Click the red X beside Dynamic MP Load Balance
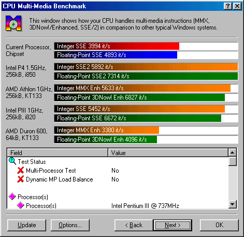 [x=21, y=179]
